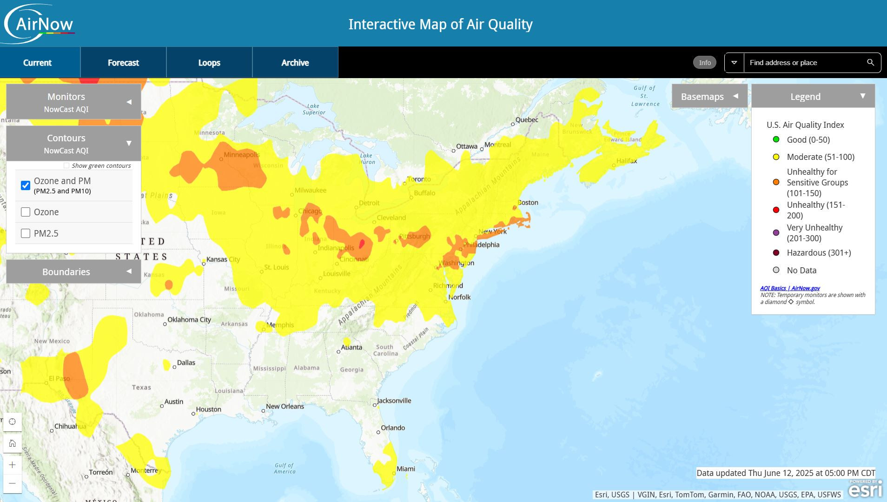Zoom in with the plus button
The image size is (887, 502).
[13, 465]
